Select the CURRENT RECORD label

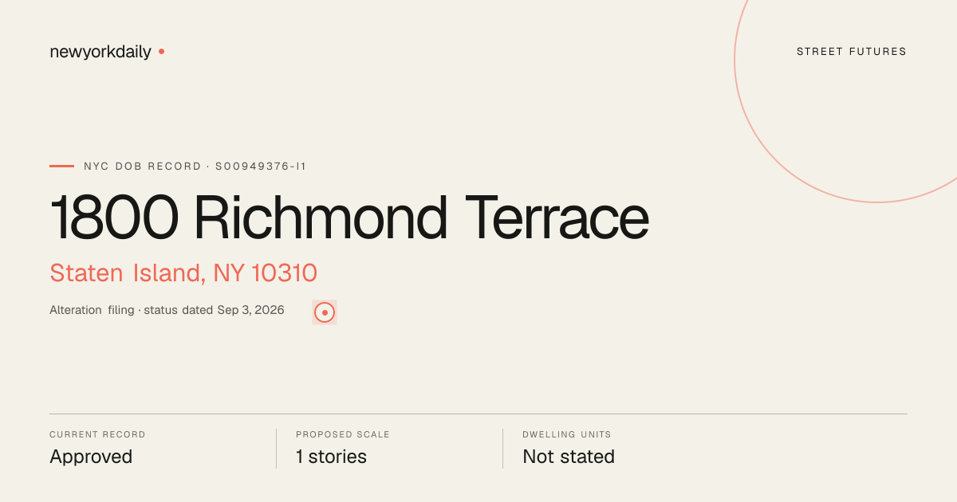[x=97, y=435]
